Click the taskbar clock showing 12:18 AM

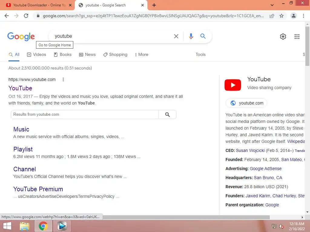[x=297, y=224]
